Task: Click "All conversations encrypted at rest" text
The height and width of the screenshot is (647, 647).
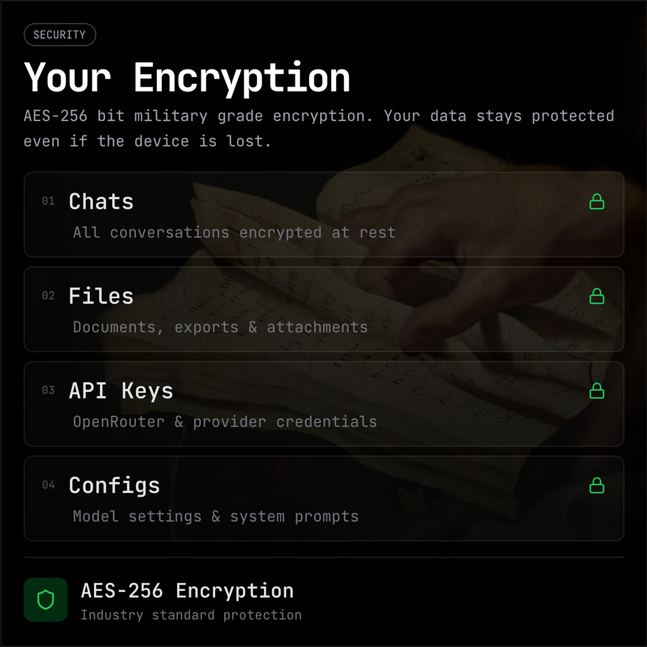Action: click(x=234, y=232)
